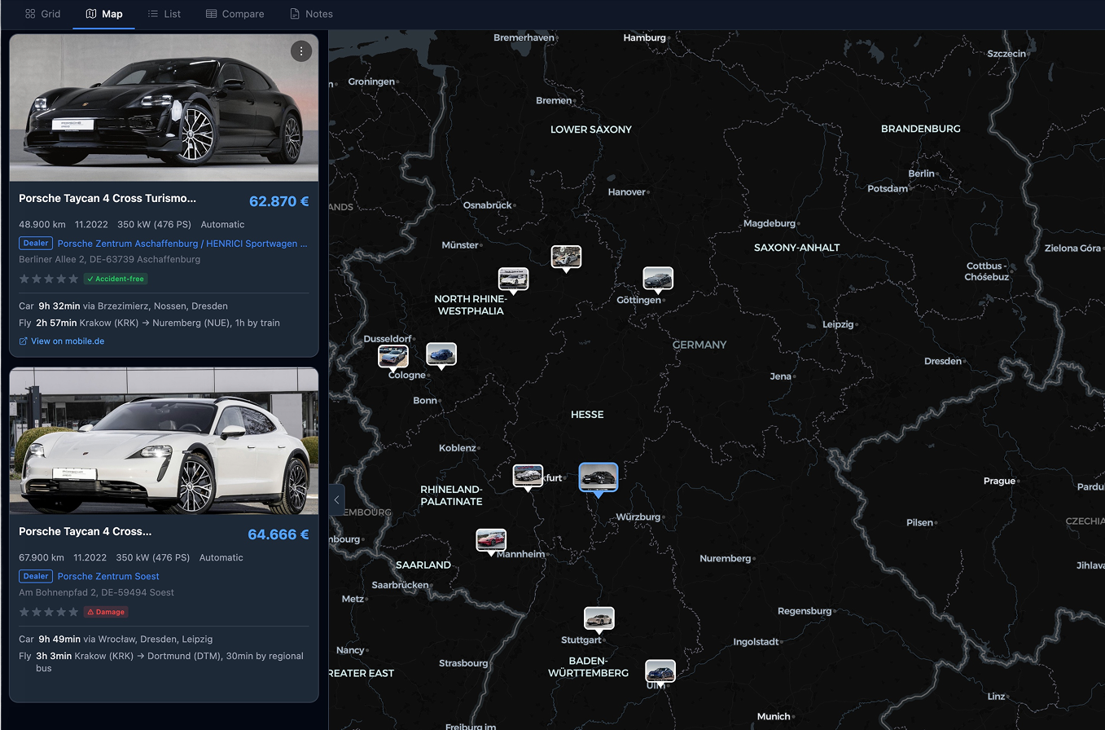Viewport: 1105px width, 730px height.
Task: Click the highlighted blue-bordered marker near Würzburg
Action: (x=599, y=477)
